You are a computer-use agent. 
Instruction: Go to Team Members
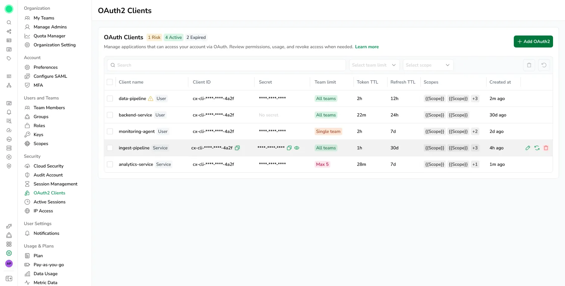(49, 108)
